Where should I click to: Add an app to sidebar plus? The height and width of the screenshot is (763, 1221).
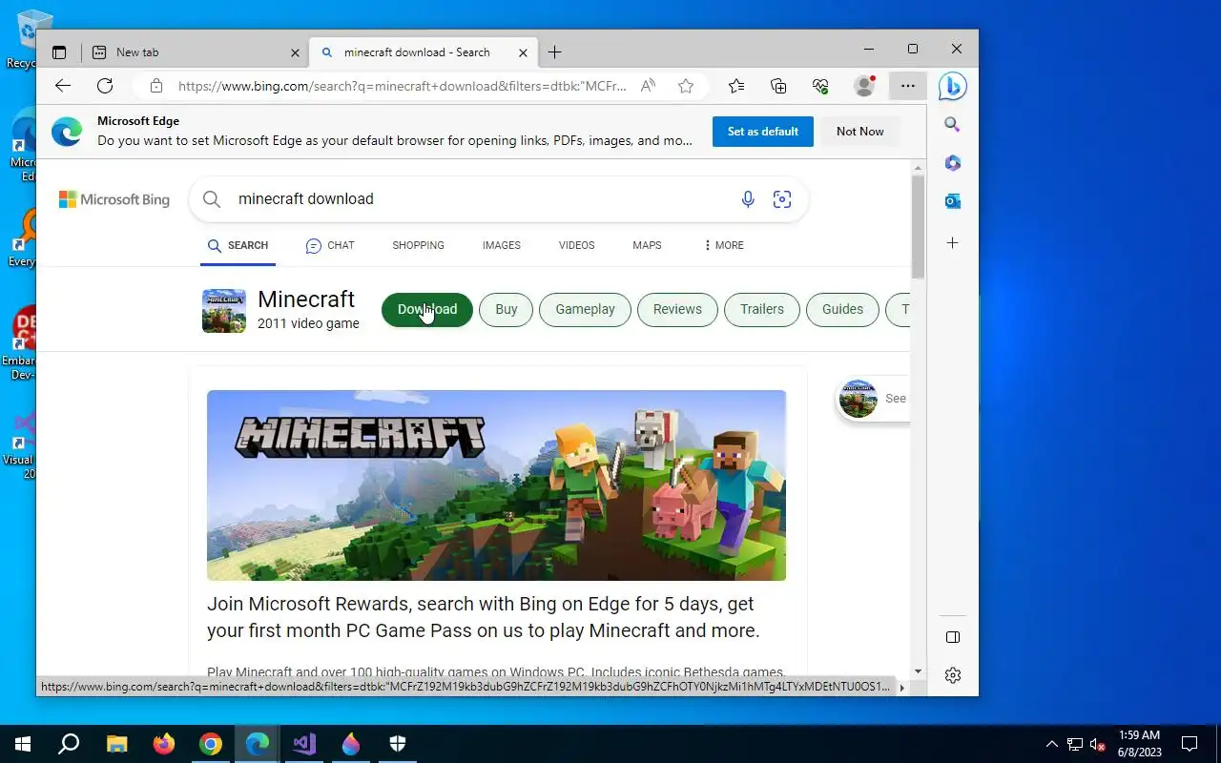point(952,243)
